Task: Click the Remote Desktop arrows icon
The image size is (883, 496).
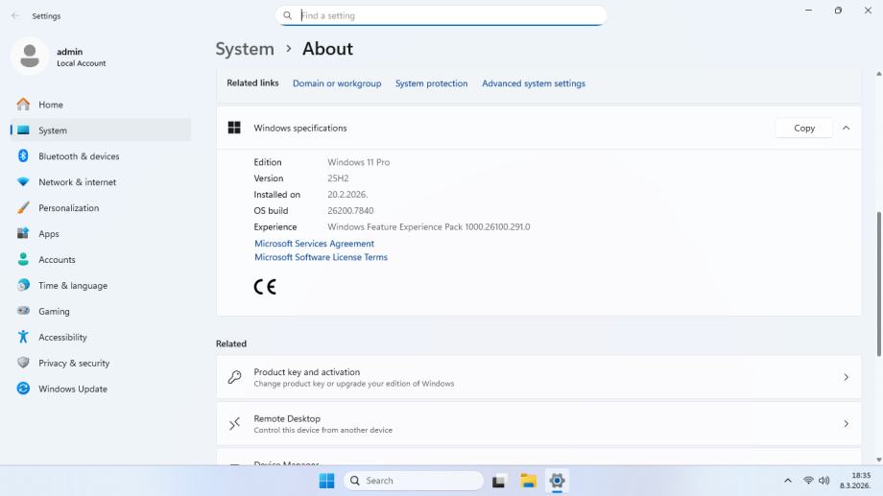Action: coord(235,423)
